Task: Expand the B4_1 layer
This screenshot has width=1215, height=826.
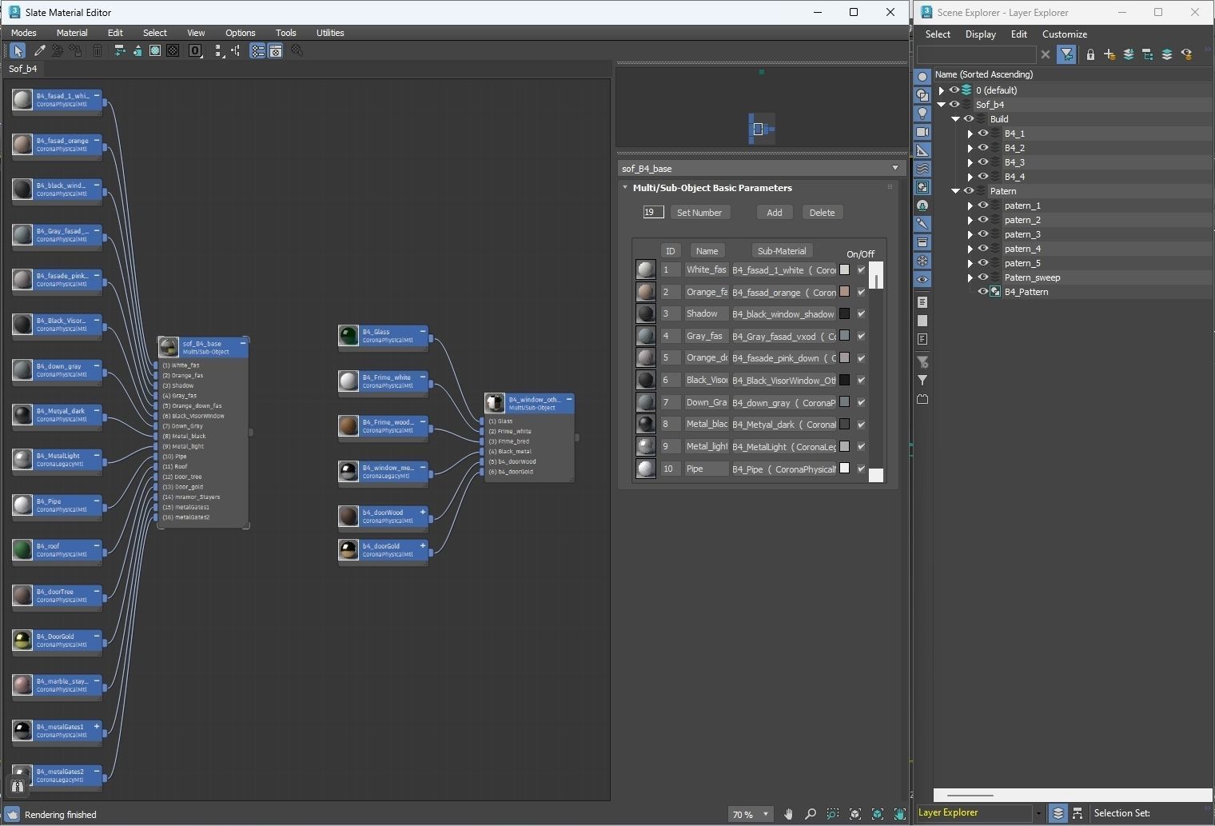Action: pyautogui.click(x=970, y=134)
